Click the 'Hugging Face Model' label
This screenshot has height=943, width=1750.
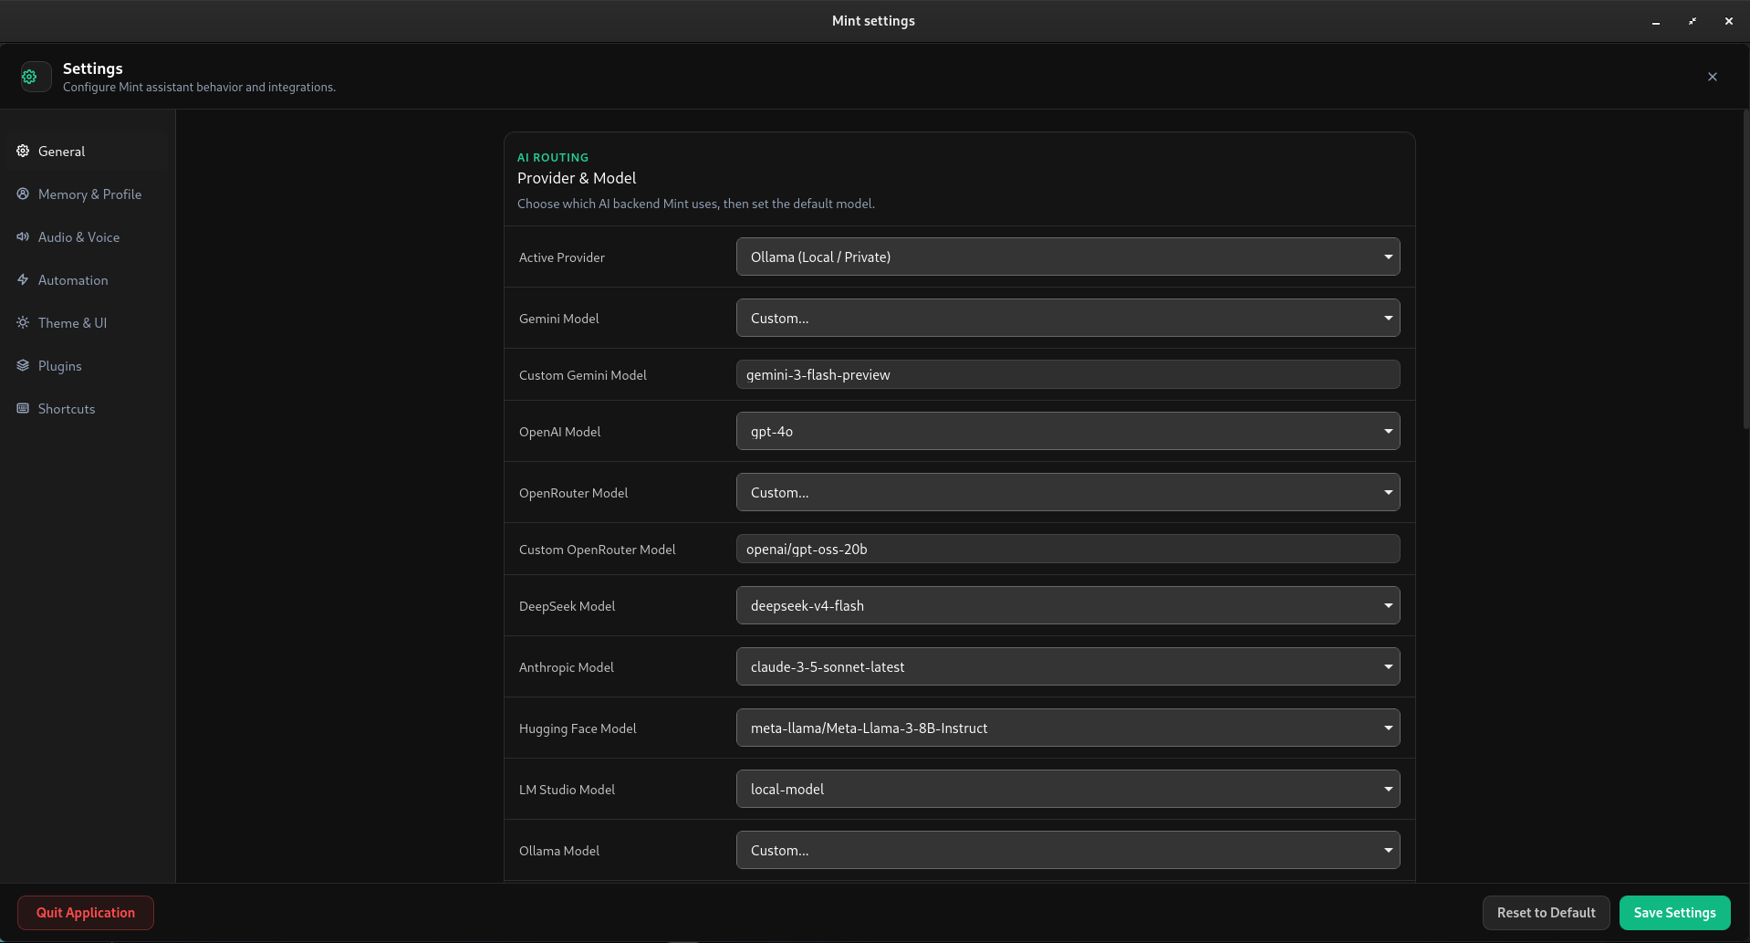point(578,728)
